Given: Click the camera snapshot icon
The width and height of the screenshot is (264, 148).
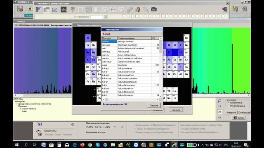Looking at the screenshot, I should tap(154, 9).
